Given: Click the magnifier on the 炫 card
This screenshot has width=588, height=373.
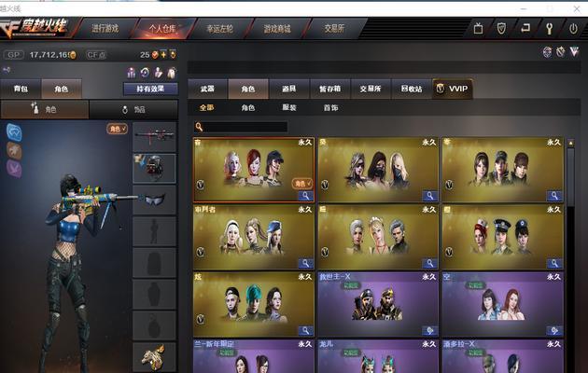Looking at the screenshot, I should tap(305, 330).
